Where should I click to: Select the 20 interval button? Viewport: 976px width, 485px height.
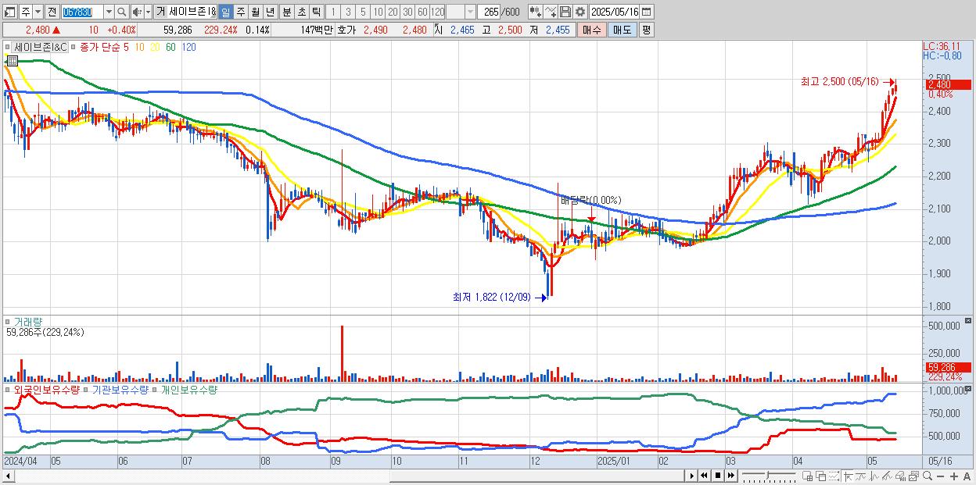(393, 12)
